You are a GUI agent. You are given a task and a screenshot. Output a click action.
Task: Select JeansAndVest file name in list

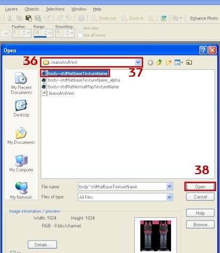pyautogui.click(x=61, y=93)
